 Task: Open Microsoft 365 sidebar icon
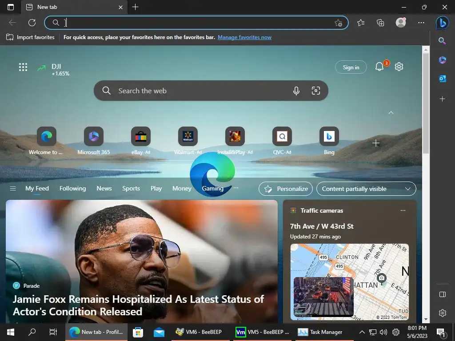pos(442,60)
